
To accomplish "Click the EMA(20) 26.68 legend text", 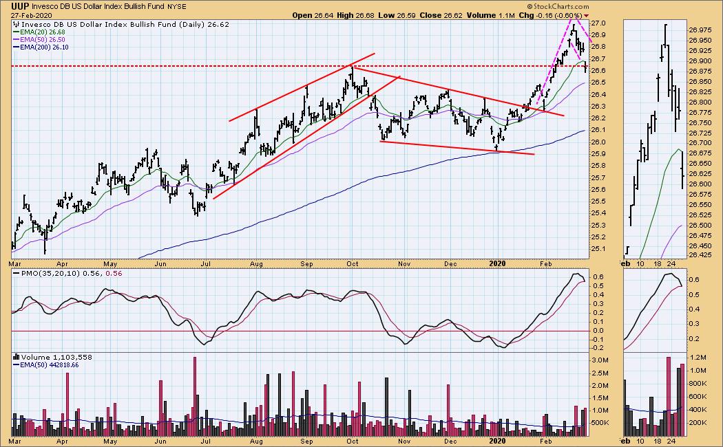I will tap(43, 32).
